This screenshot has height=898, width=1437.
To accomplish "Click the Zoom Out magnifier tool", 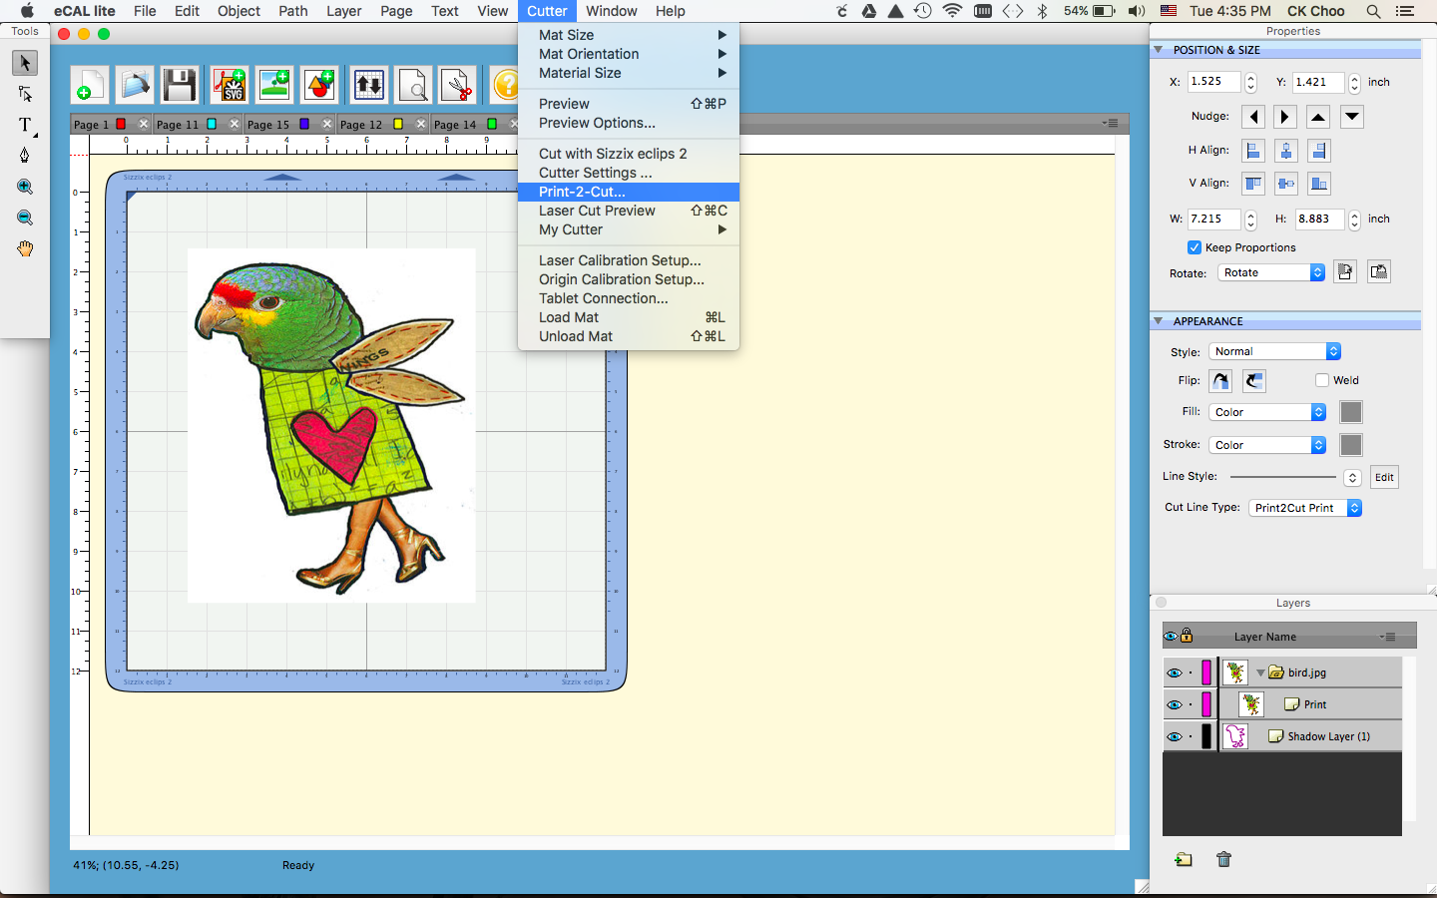I will click(25, 218).
